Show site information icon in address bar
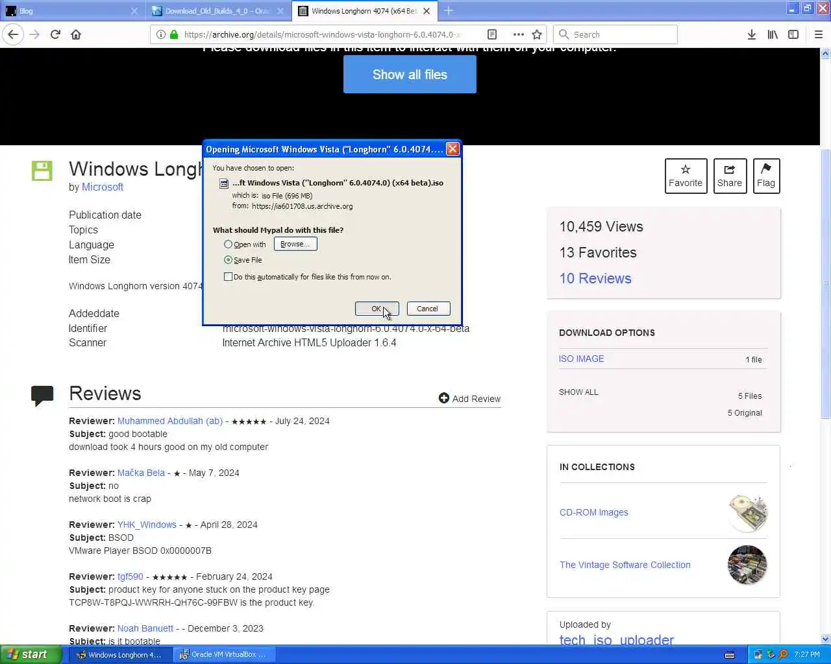Screen dimensions: 831x664 (x=161, y=34)
